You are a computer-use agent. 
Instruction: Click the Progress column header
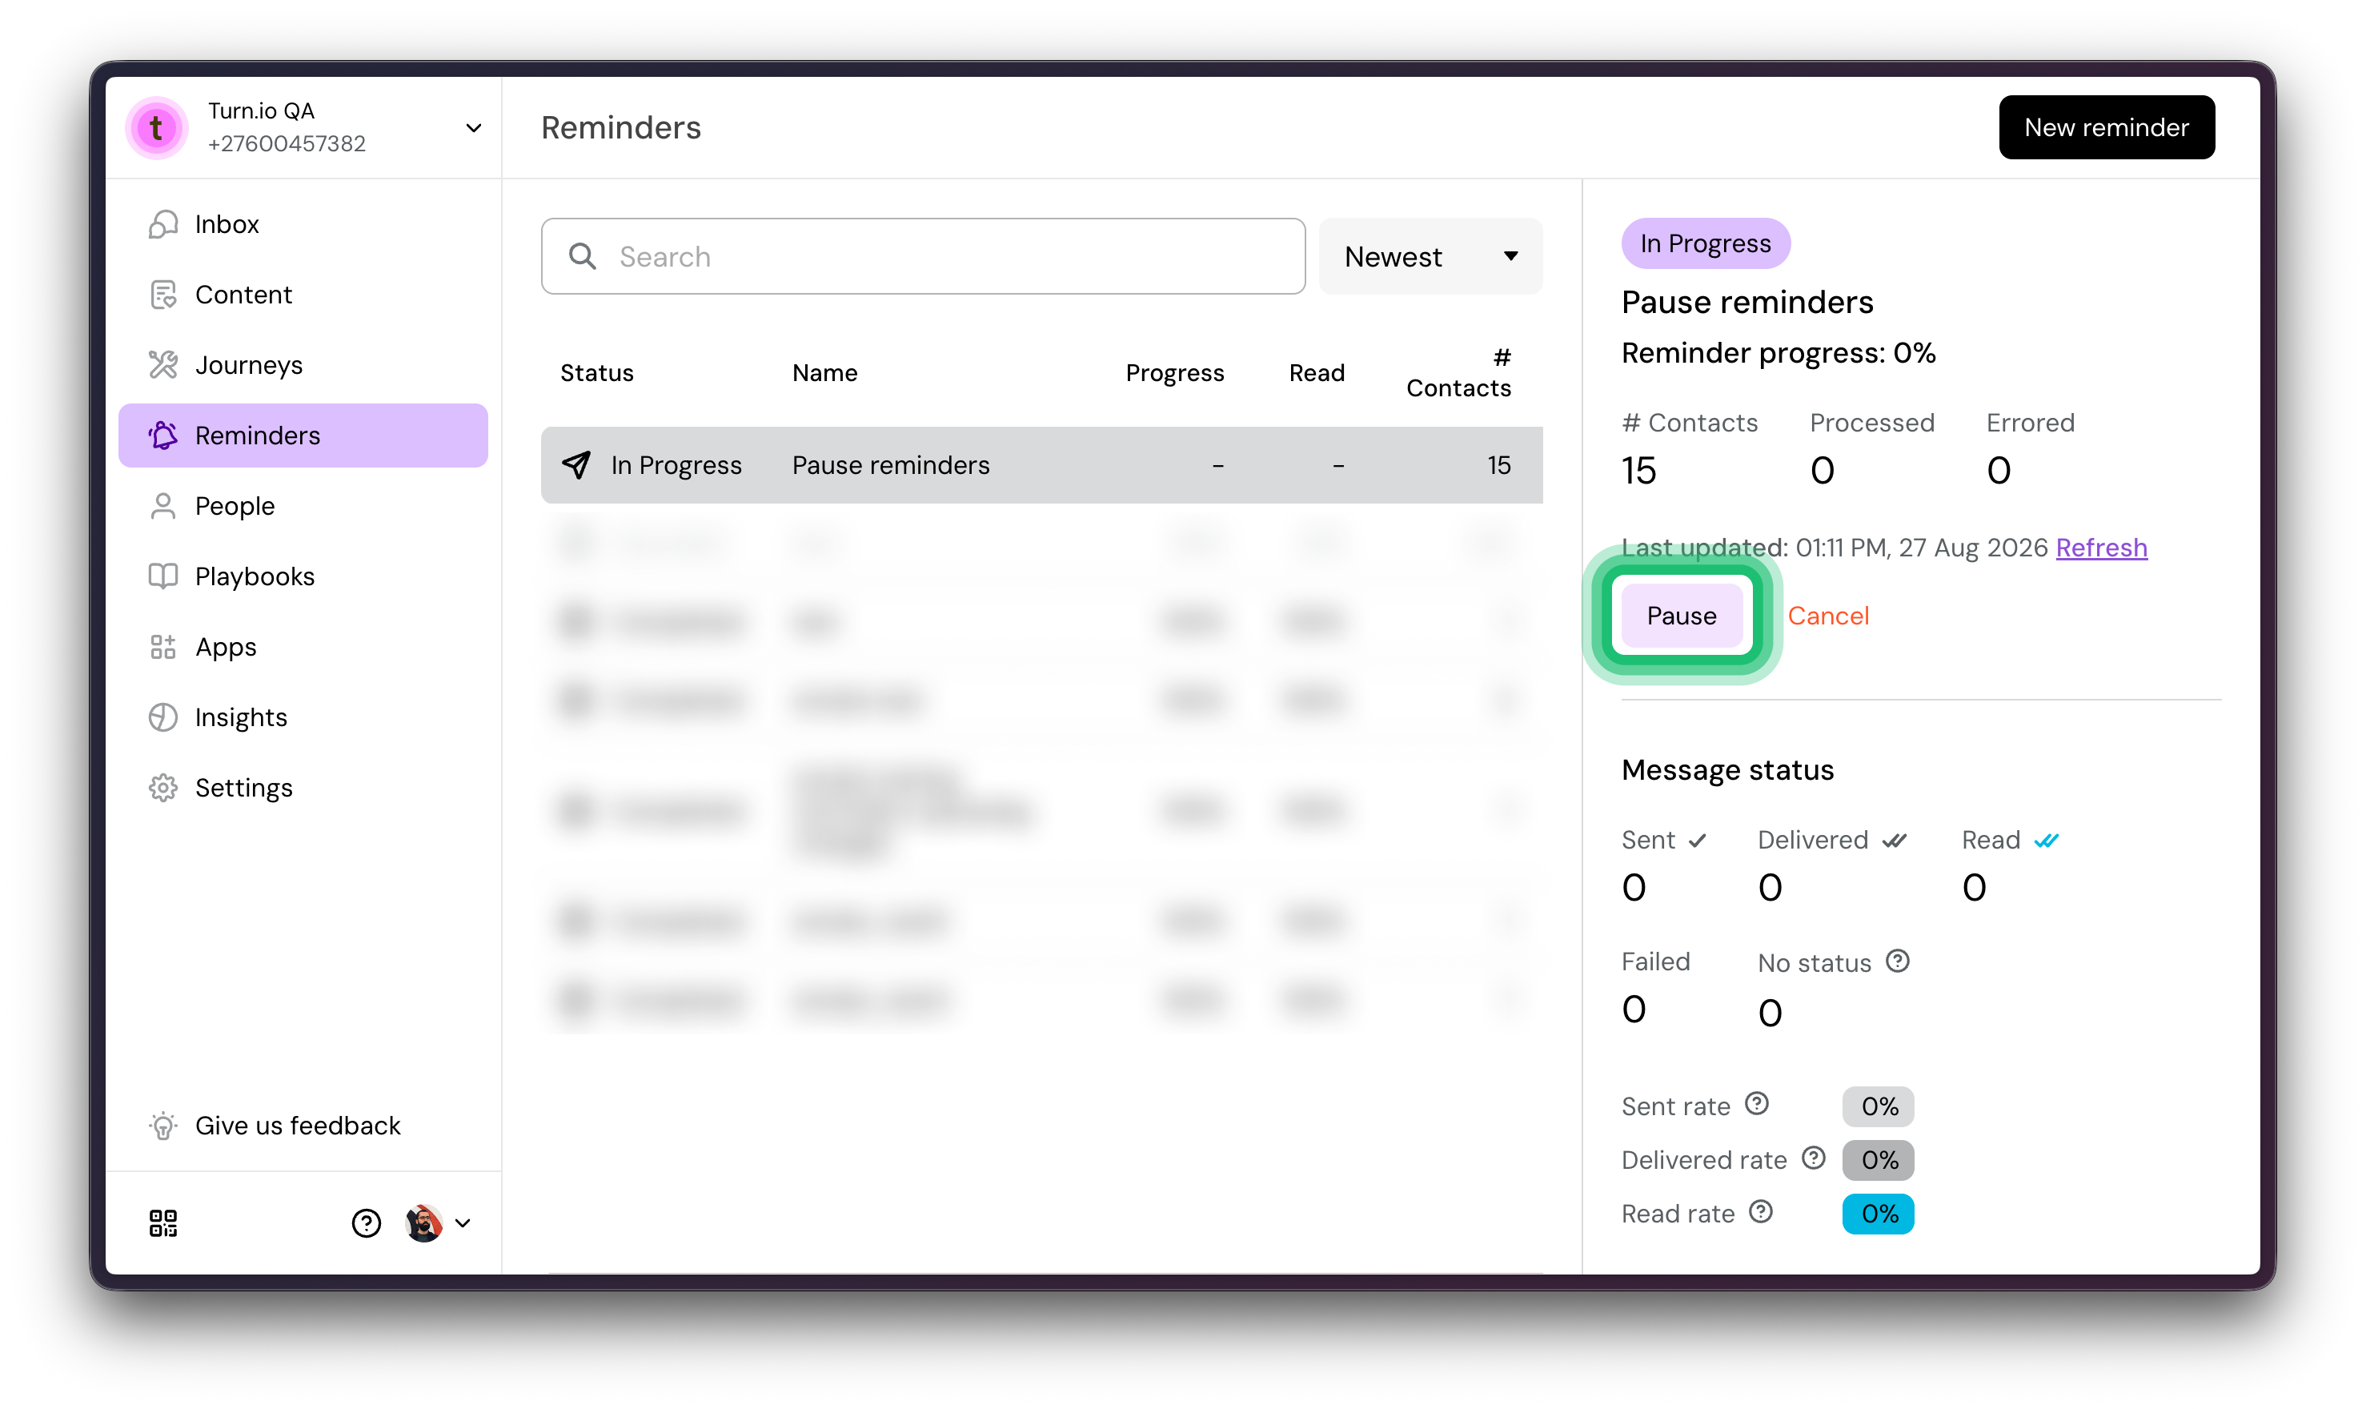coord(1175,374)
